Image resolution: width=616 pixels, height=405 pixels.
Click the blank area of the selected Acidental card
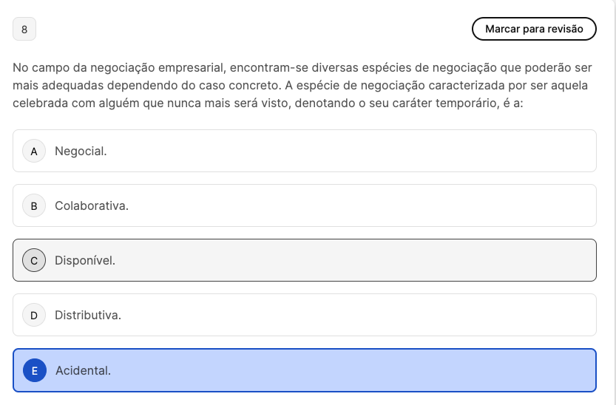353,370
